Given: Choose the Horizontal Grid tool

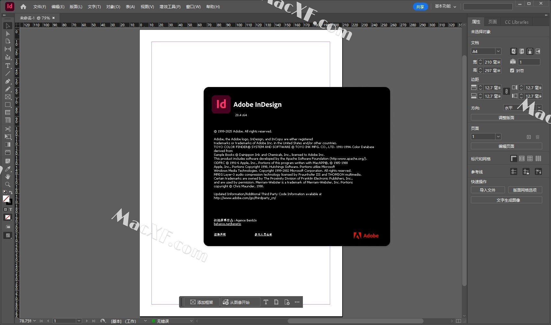Looking at the screenshot, I should (x=8, y=112).
